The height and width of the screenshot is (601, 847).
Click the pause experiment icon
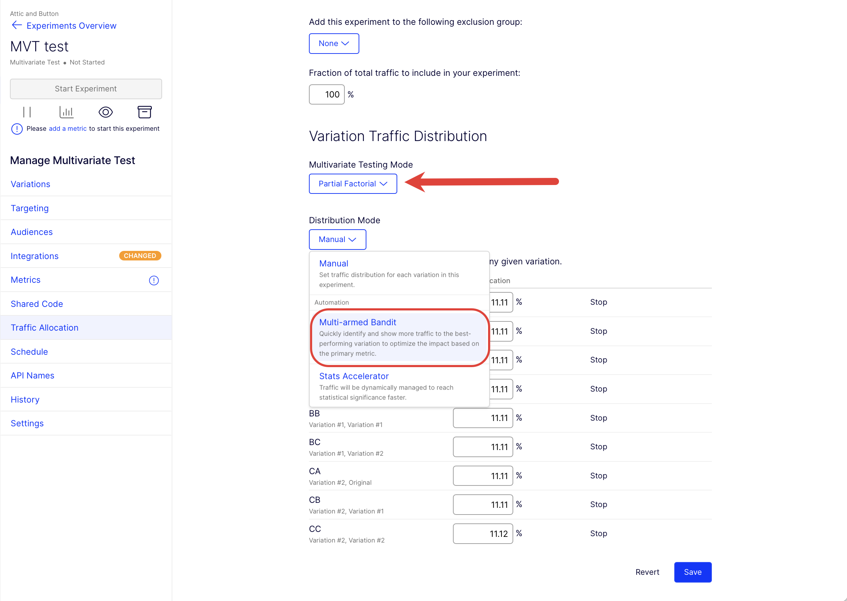[27, 112]
